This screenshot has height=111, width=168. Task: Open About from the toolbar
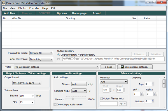pyautogui.click(x=97, y=13)
